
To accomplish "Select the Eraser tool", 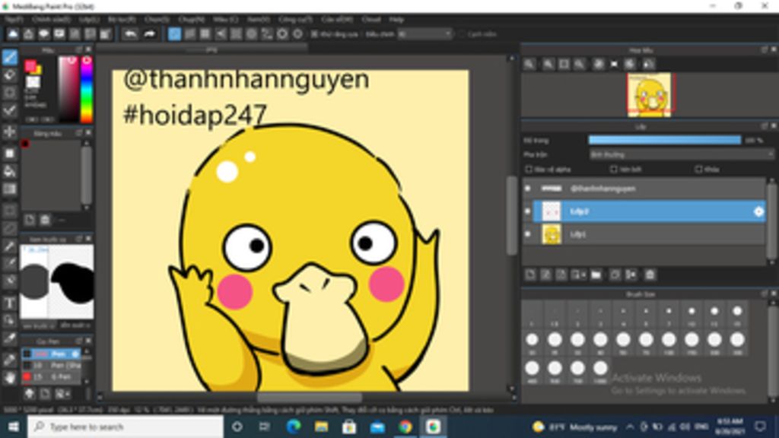I will [9, 75].
